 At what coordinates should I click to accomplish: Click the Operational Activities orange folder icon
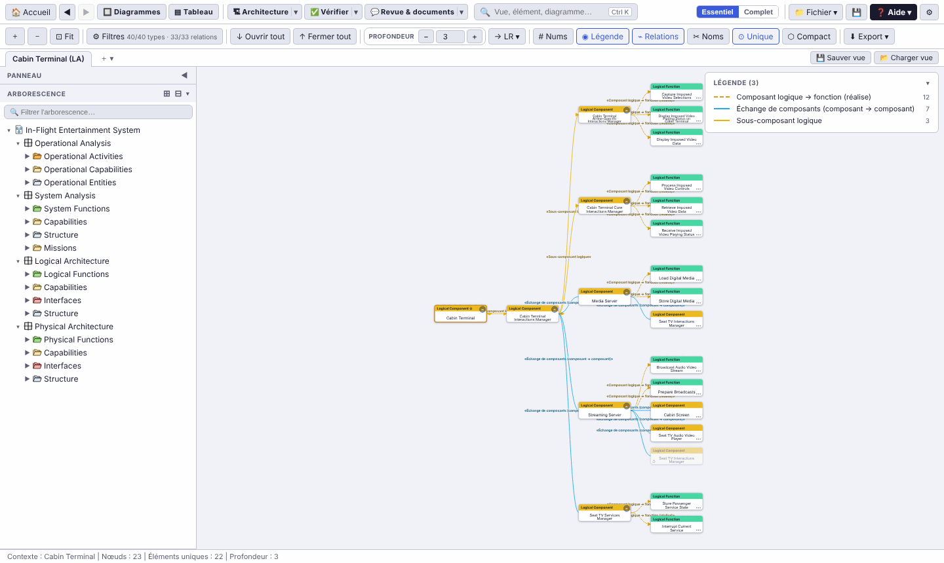click(x=37, y=156)
